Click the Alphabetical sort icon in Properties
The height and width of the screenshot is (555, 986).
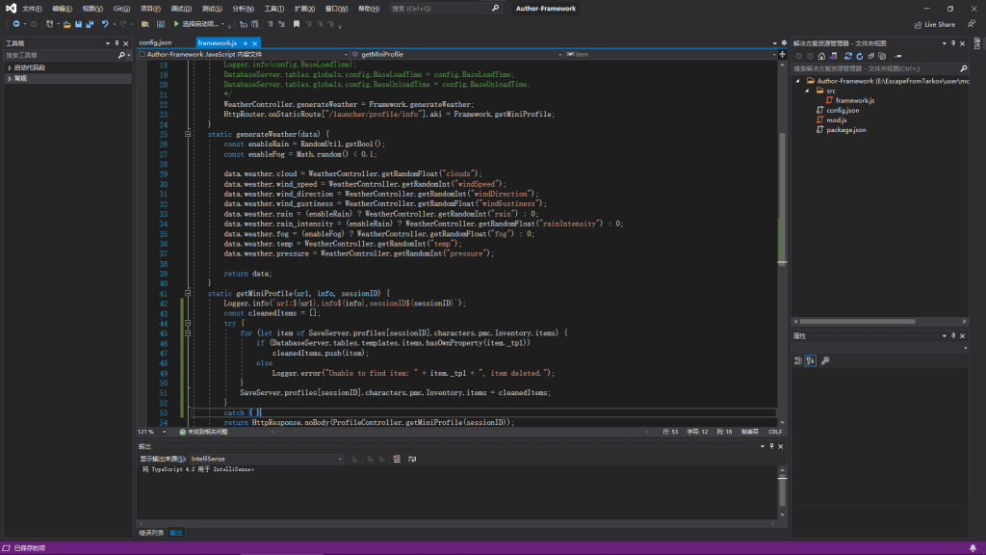[811, 360]
